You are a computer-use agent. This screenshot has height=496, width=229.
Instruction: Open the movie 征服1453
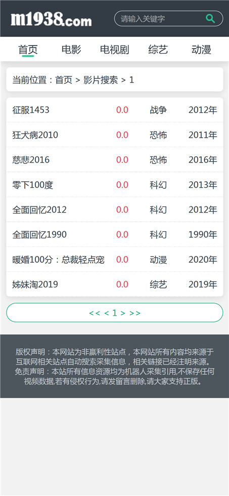pyautogui.click(x=31, y=110)
